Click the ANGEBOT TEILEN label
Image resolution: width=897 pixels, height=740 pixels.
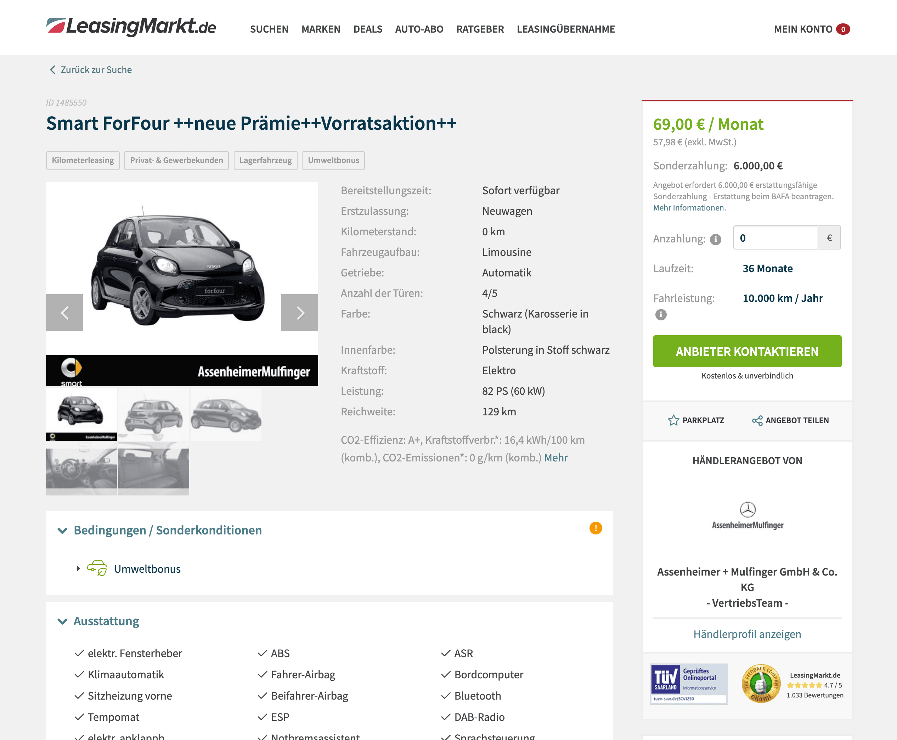[x=797, y=420]
